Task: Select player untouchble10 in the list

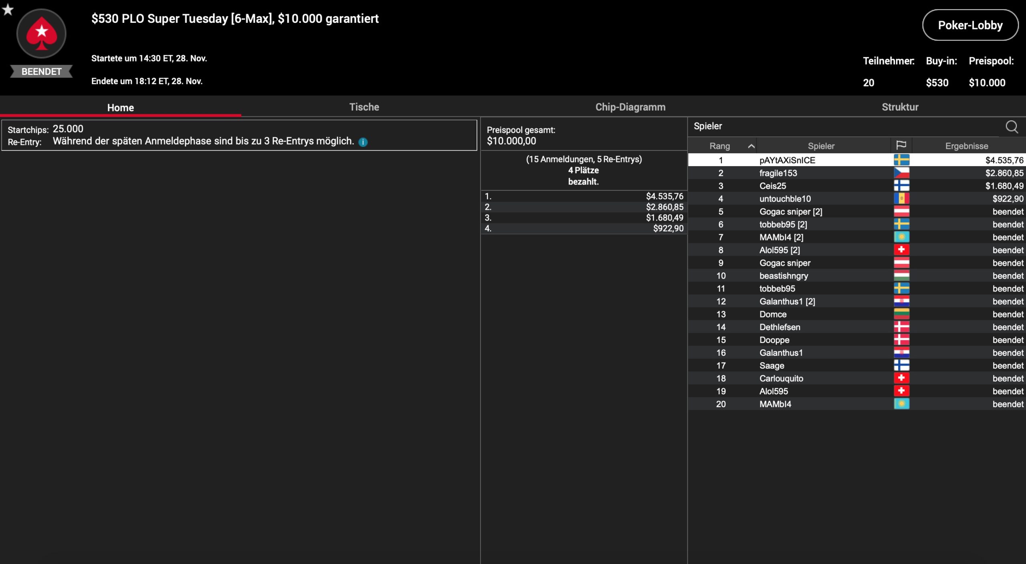Action: click(x=785, y=199)
